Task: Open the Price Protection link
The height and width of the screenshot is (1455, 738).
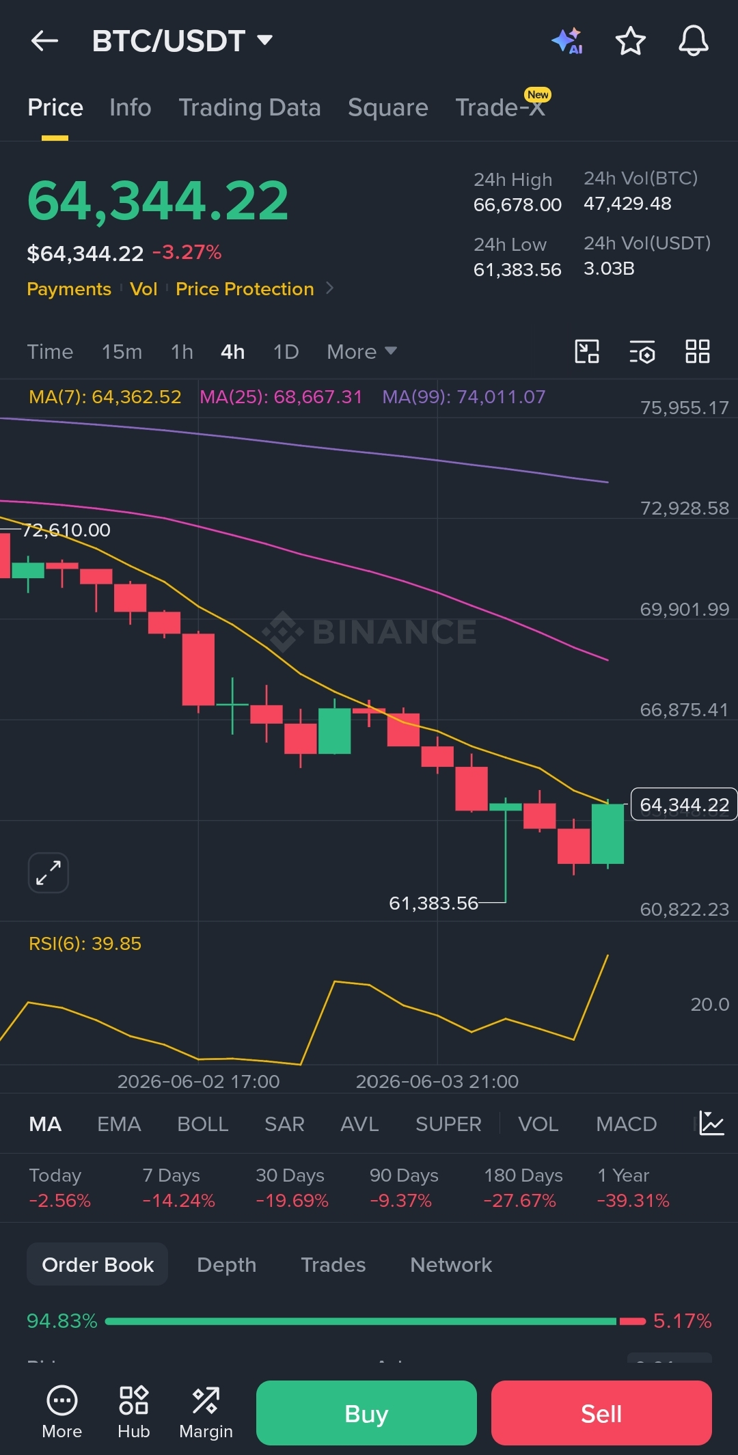Action: [245, 288]
